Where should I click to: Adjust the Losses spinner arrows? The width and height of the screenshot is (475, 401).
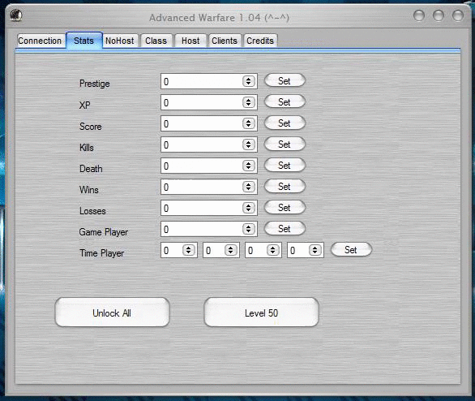tap(248, 208)
